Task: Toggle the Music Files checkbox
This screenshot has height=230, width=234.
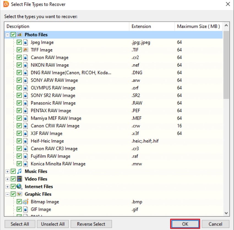Action: click(x=13, y=171)
